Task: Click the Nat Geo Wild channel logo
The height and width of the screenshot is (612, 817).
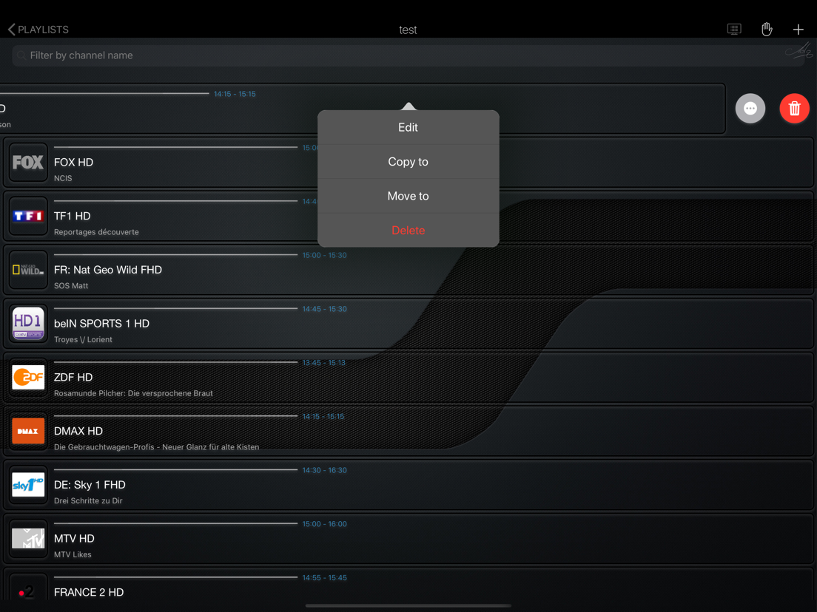Action: (27, 270)
